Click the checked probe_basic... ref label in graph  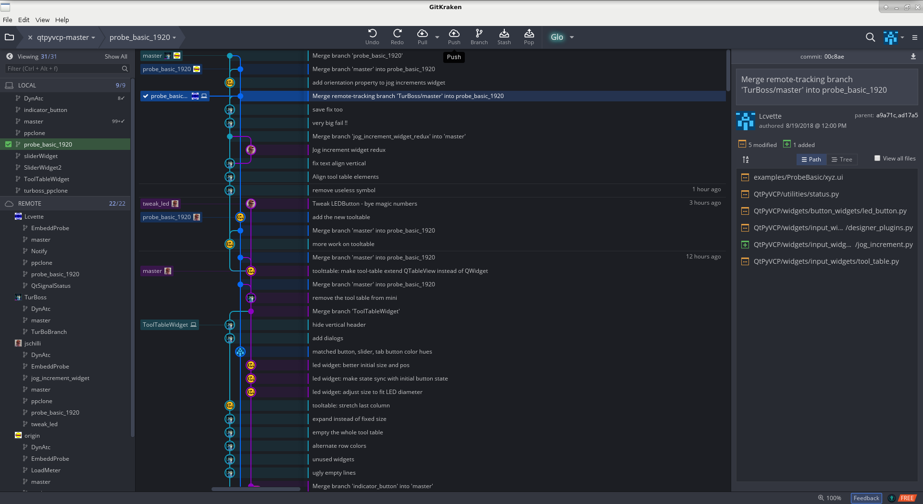coord(175,96)
